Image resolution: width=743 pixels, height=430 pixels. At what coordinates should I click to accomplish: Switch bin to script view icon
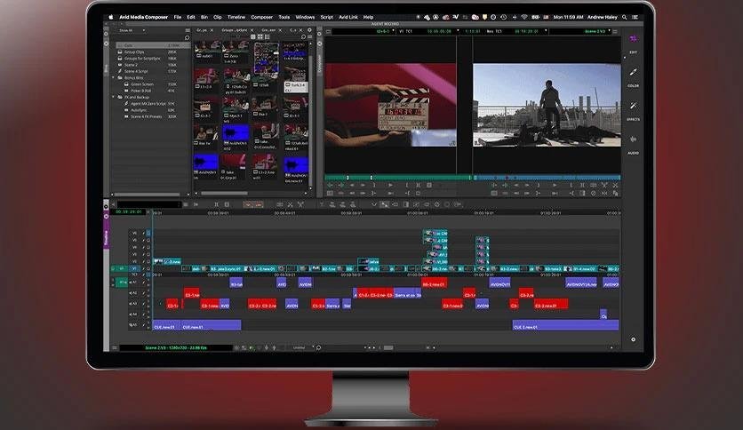[x=268, y=37]
